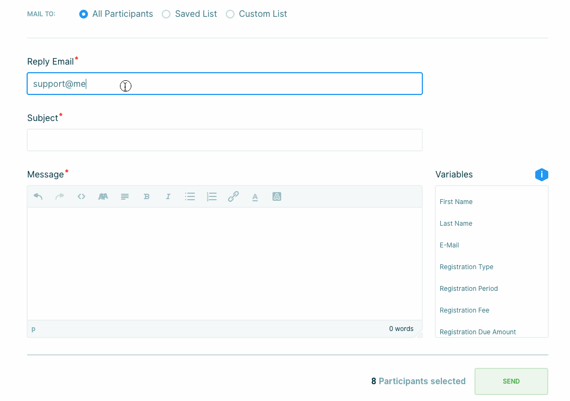
Task: Click into the Subject input field
Action: pyautogui.click(x=225, y=140)
